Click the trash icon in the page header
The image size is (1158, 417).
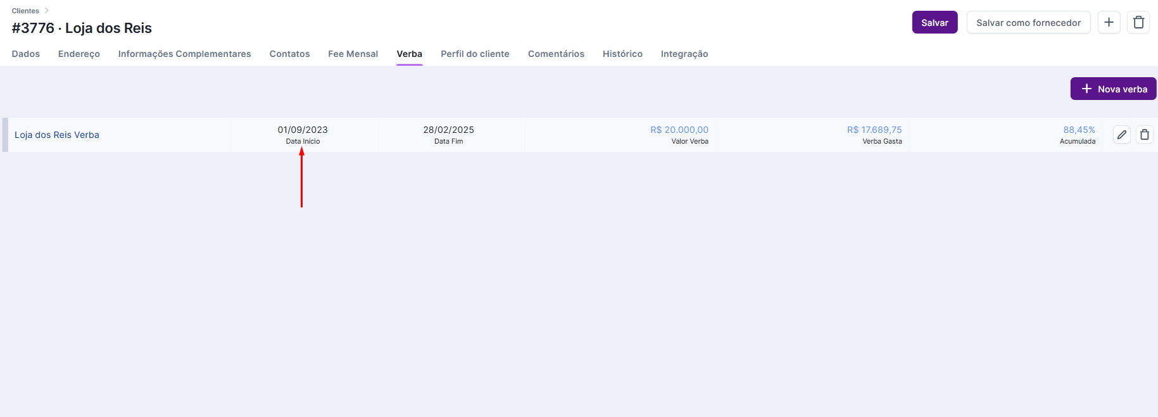(1138, 22)
